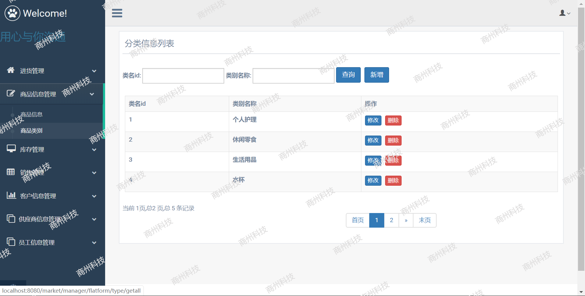585x296 pixels.
Task: Click the home icon beside 进货管理
Action: [11, 70]
